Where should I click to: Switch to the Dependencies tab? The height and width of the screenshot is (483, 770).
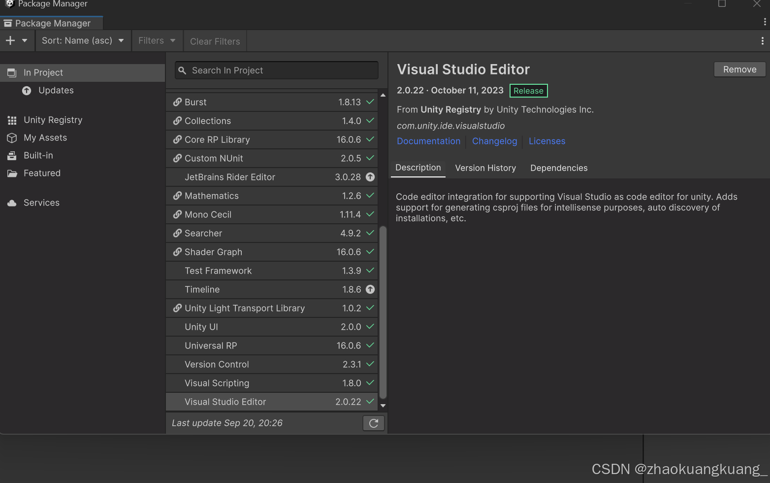(559, 168)
